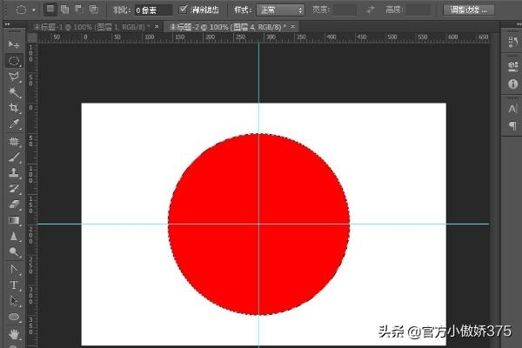The width and height of the screenshot is (522, 348).
Task: Select the Sharpen triangle tool
Action: [x=14, y=236]
